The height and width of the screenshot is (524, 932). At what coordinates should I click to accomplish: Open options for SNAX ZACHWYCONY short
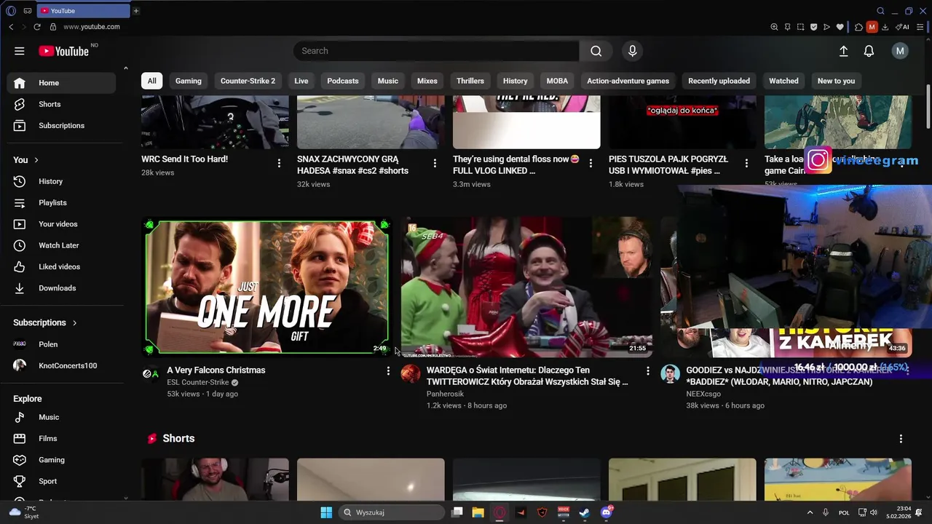(435, 164)
